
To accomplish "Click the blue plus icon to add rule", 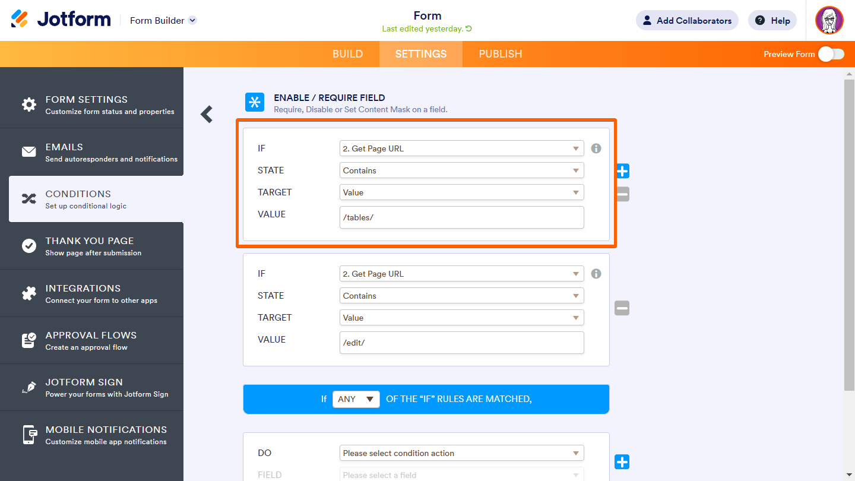I will 622,172.
